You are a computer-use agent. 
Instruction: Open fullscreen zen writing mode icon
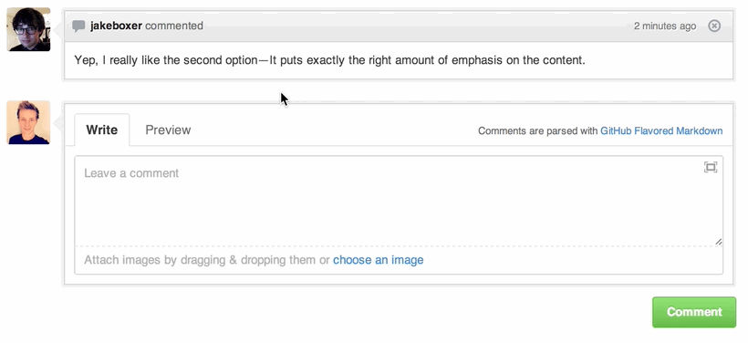711,167
